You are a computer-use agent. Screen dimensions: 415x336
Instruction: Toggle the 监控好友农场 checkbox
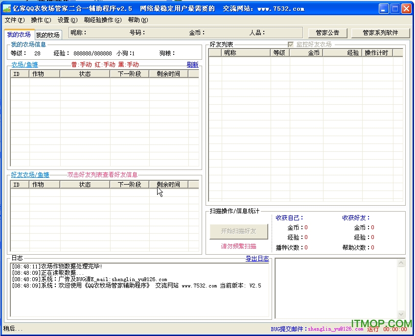290,45
